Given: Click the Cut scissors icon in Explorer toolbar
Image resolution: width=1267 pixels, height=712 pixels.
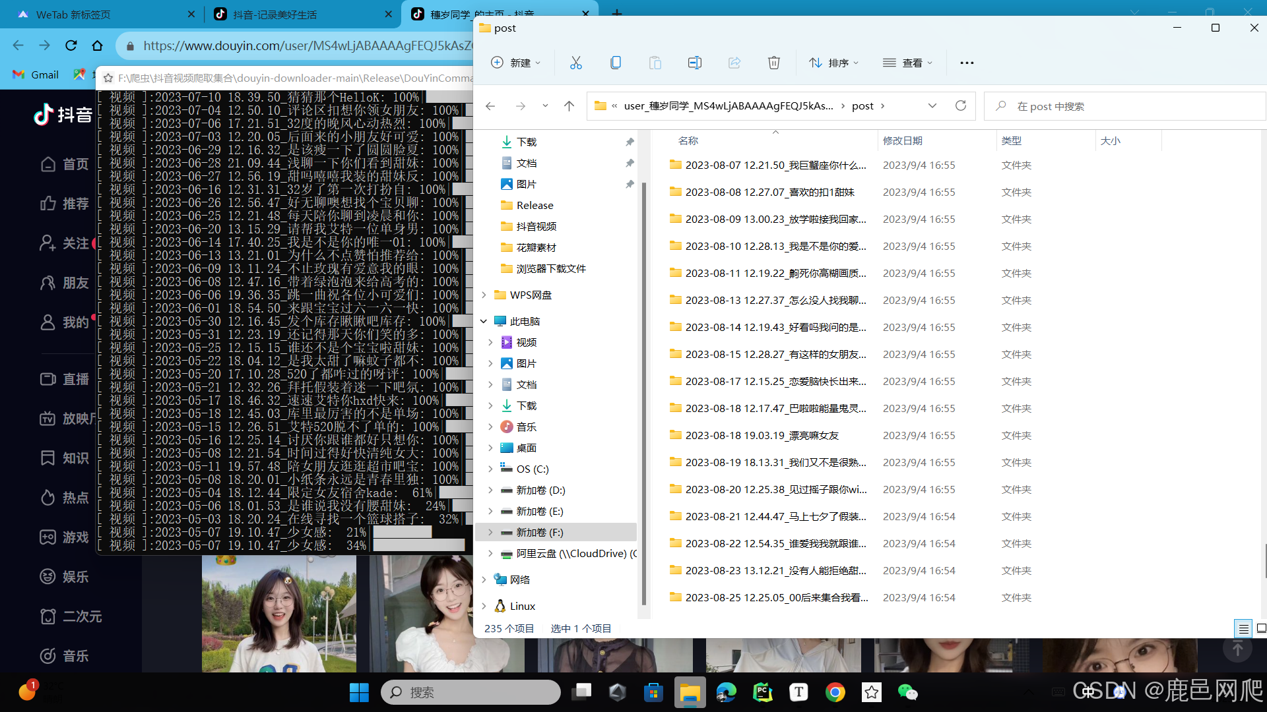Looking at the screenshot, I should click(575, 63).
